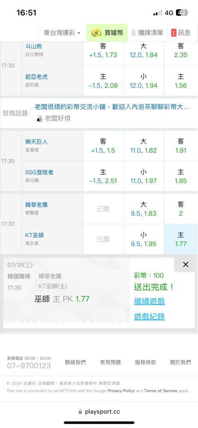
Task: Select under 12.0, 1.94 for 起亞老虎 game
Action: click(x=144, y=81)
